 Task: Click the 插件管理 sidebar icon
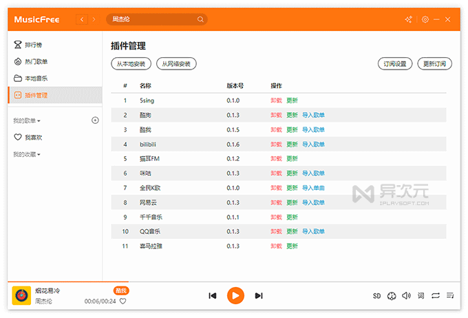click(x=18, y=95)
